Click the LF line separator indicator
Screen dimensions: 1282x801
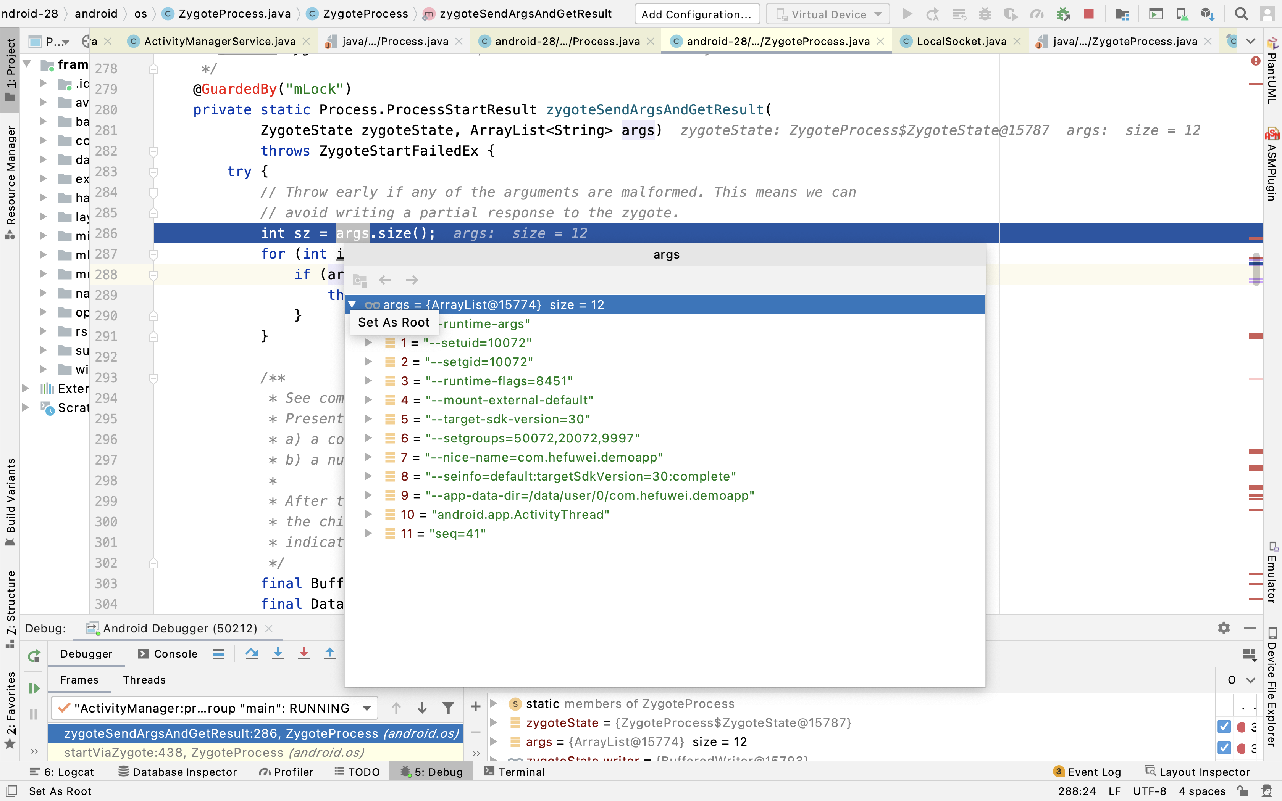point(1114,791)
